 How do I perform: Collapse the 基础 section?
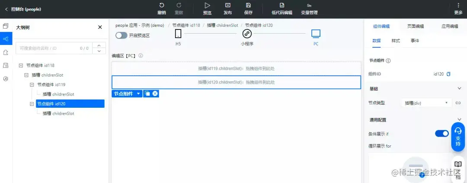click(459, 89)
